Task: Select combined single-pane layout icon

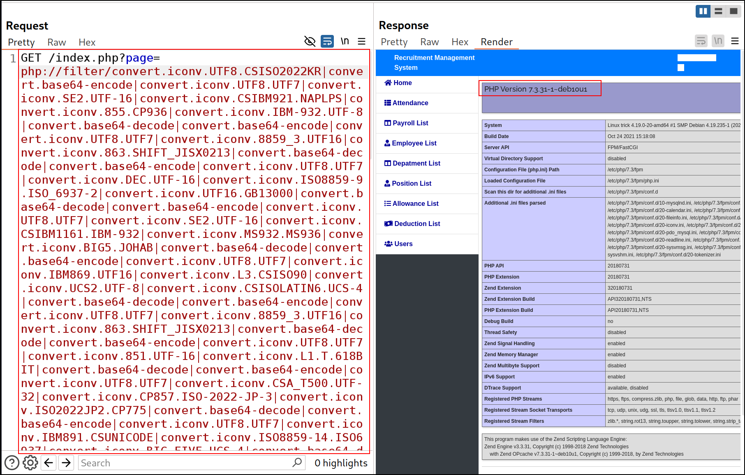Action: click(733, 11)
